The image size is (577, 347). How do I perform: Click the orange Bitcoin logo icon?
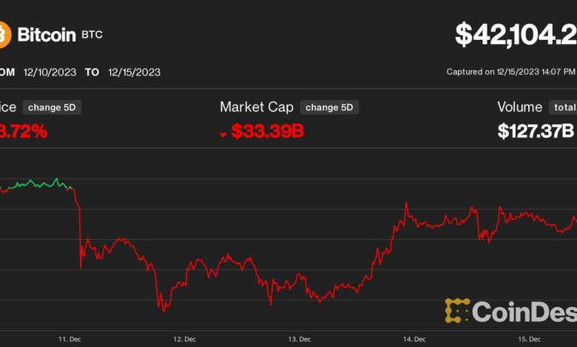click(4, 35)
